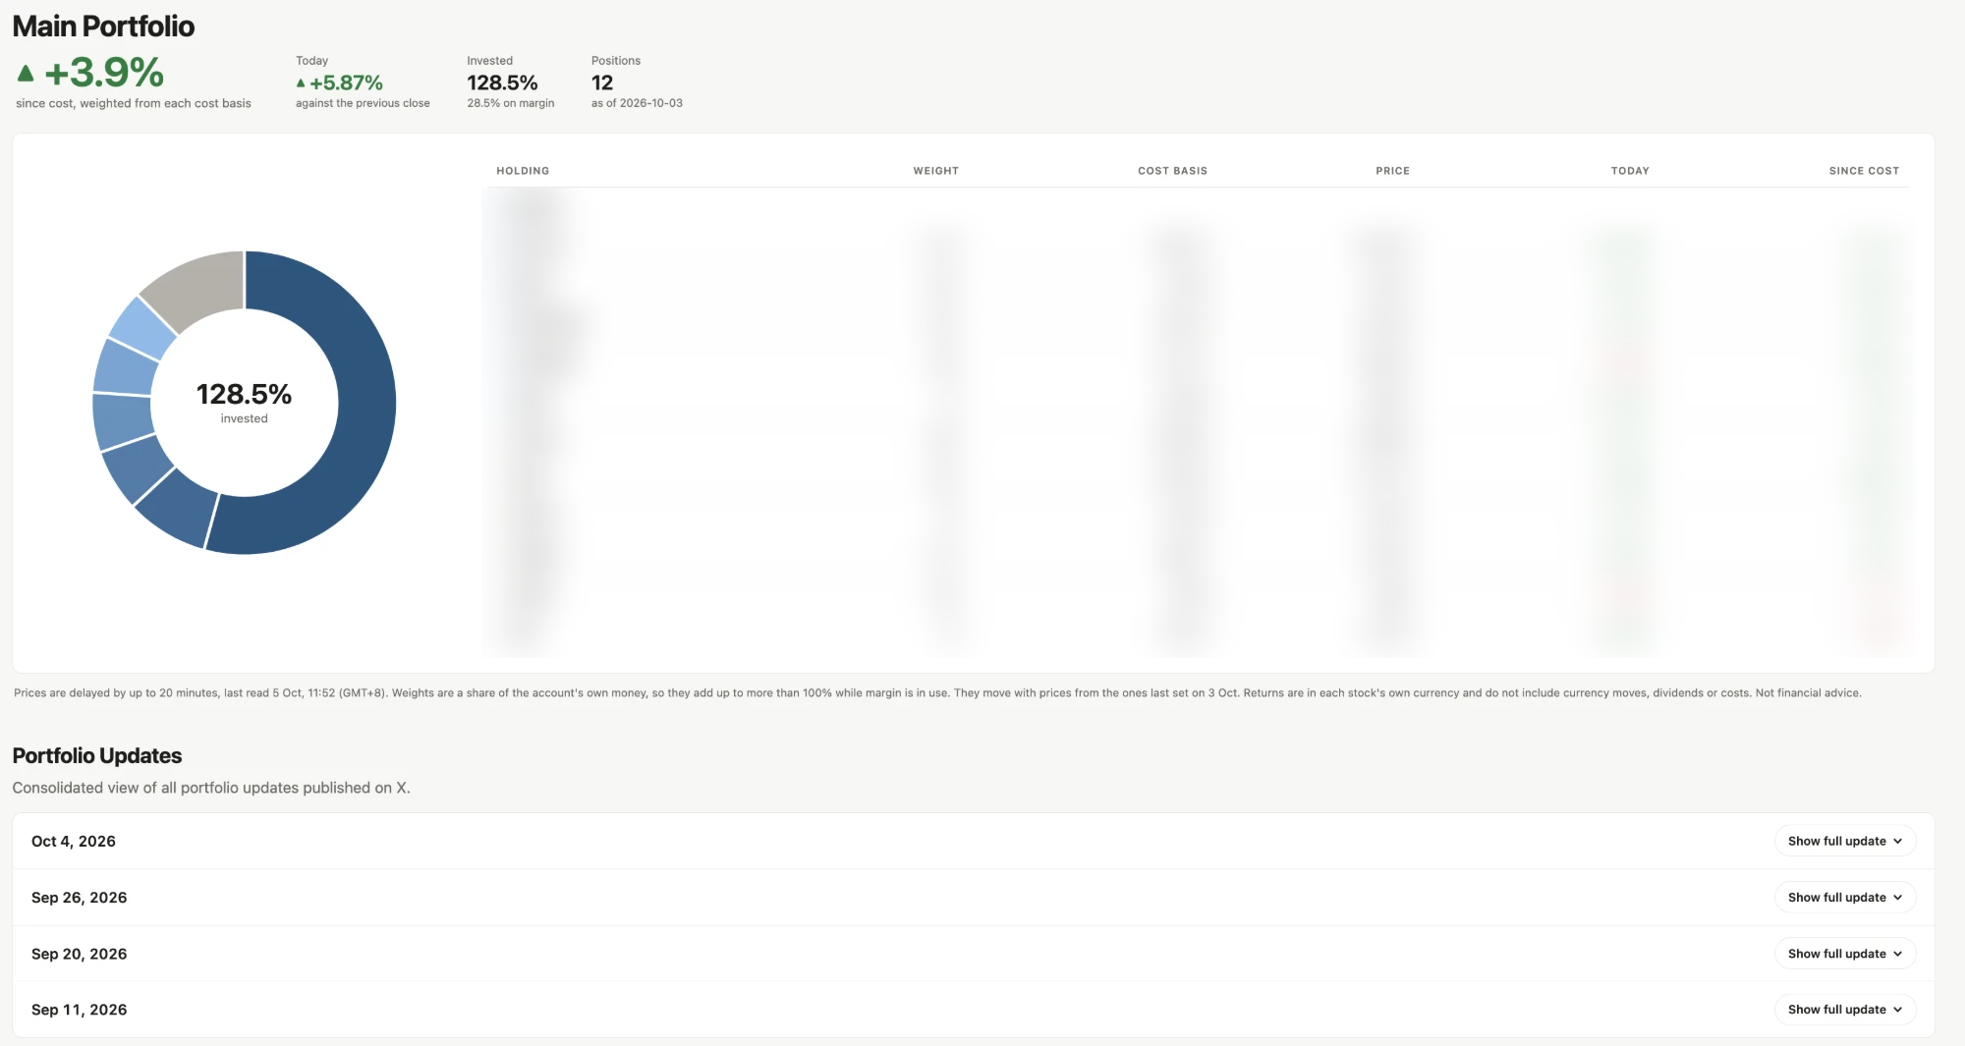Click the Invested 128.5% header value
Viewport: 1965px width, 1046px height.
pos(502,83)
